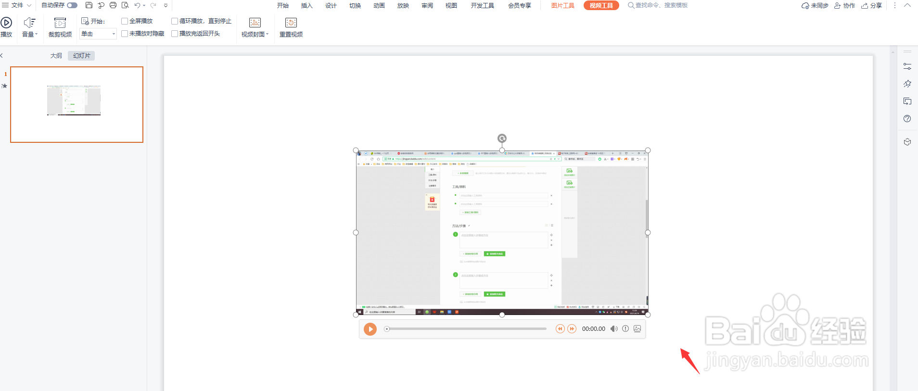
Task: Open the 审阅 ribbon tab
Action: 427,5
